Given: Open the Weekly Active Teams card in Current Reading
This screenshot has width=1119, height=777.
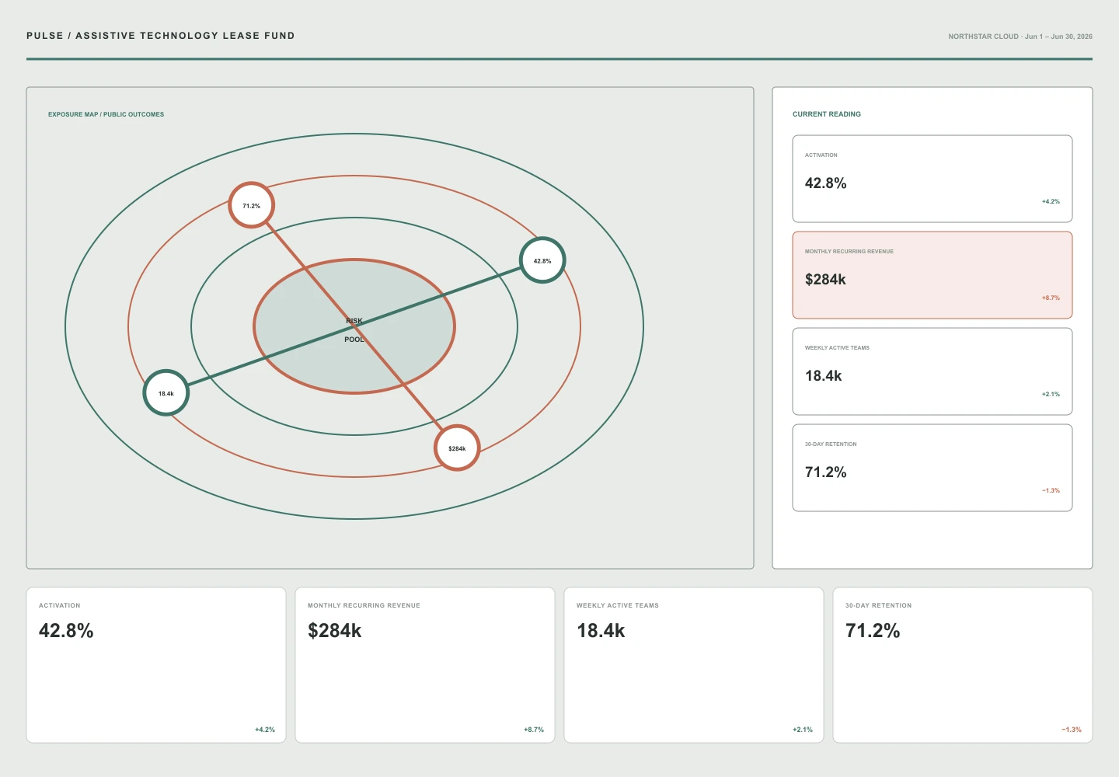Looking at the screenshot, I should 932,371.
